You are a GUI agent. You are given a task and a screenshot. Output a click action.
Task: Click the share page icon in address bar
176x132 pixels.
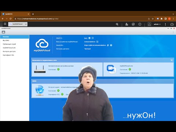click(149, 19)
